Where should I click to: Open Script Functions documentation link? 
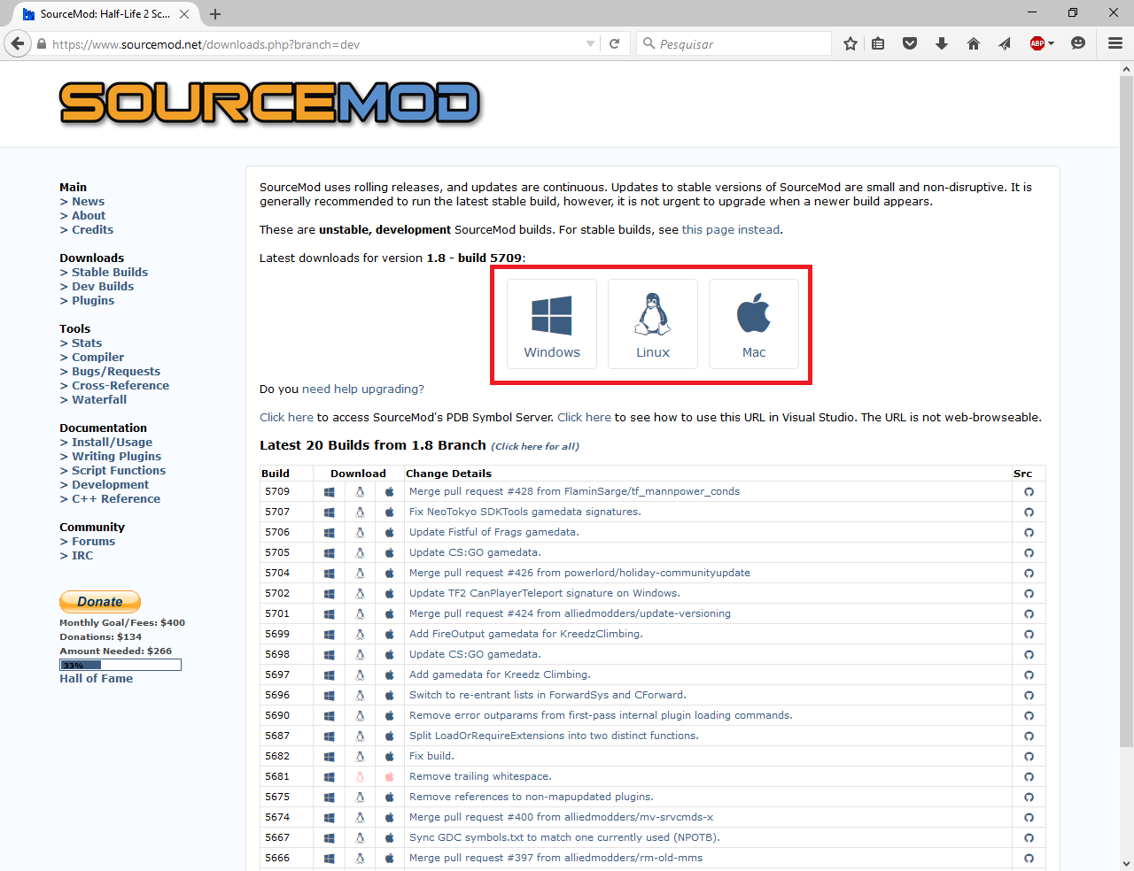point(119,471)
